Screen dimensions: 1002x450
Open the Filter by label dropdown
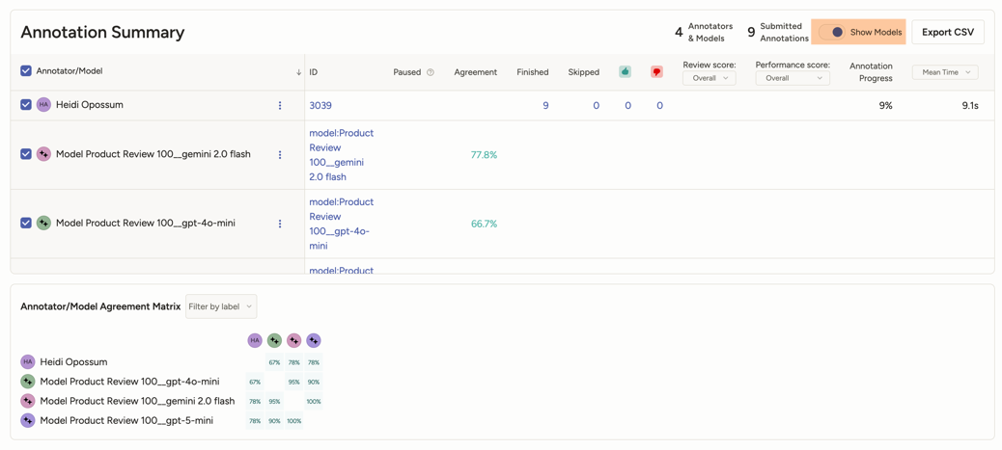click(221, 306)
